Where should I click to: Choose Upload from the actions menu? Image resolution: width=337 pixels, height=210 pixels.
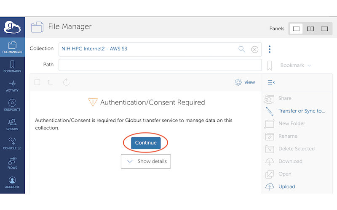click(286, 186)
